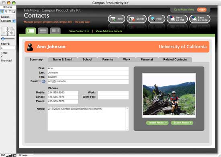Click the record slider handle
The image size is (221, 157).
[3, 39]
